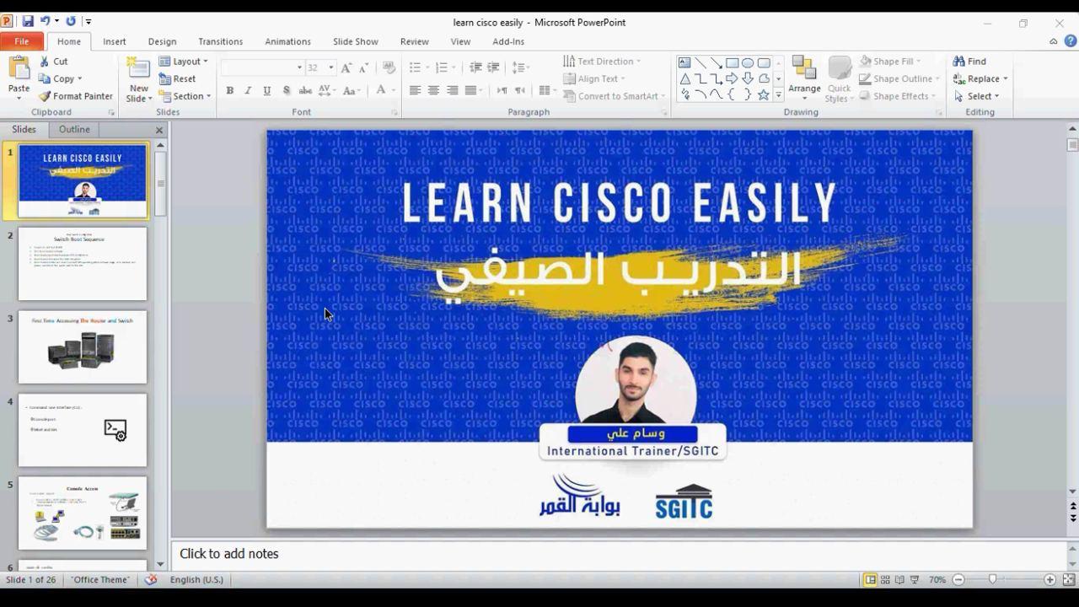This screenshot has height=607, width=1079.
Task: Click the Find button in Editing group
Action: [969, 62]
